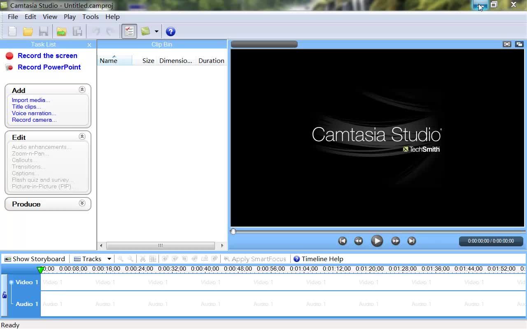The width and height of the screenshot is (527, 329).
Task: Click Record PowerPoint link
Action: [49, 67]
